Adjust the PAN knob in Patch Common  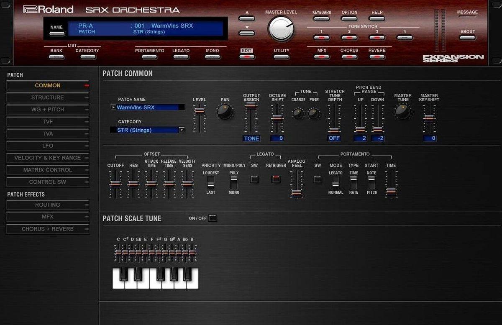click(x=225, y=112)
